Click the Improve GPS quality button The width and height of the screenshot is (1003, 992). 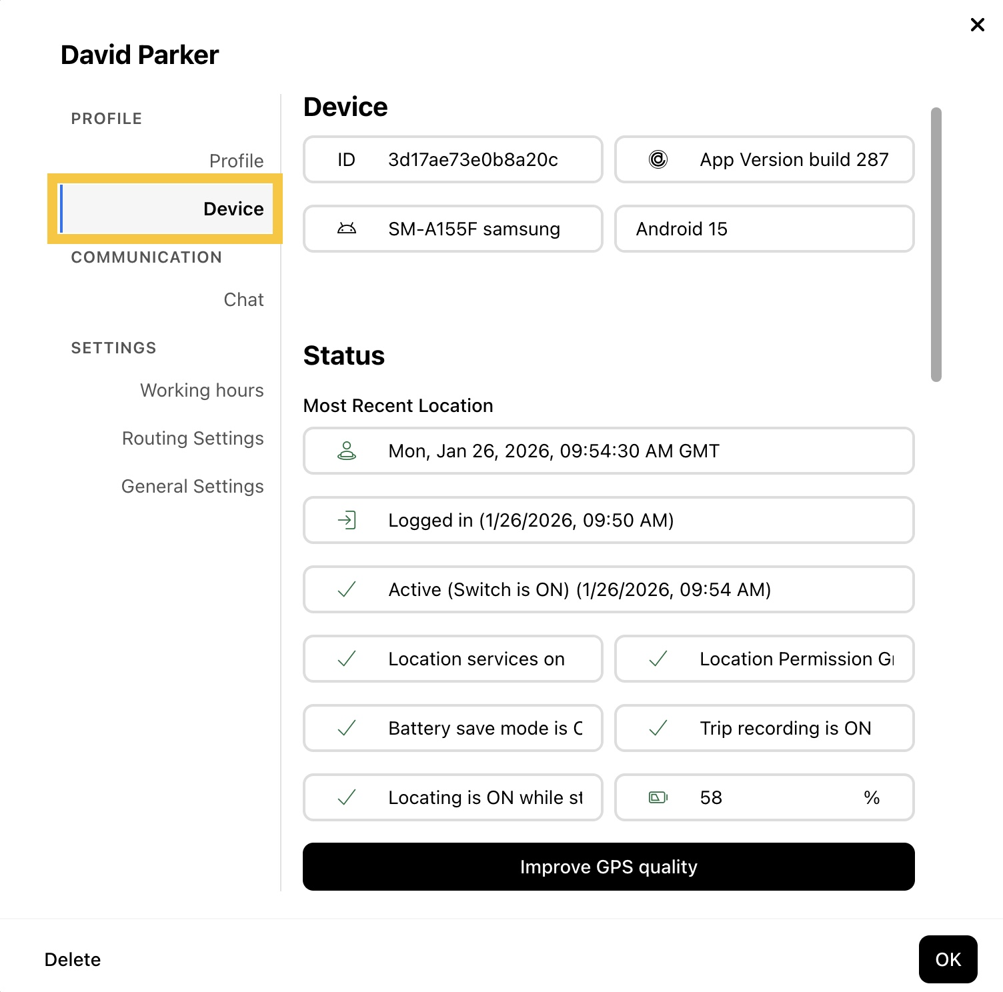[608, 867]
